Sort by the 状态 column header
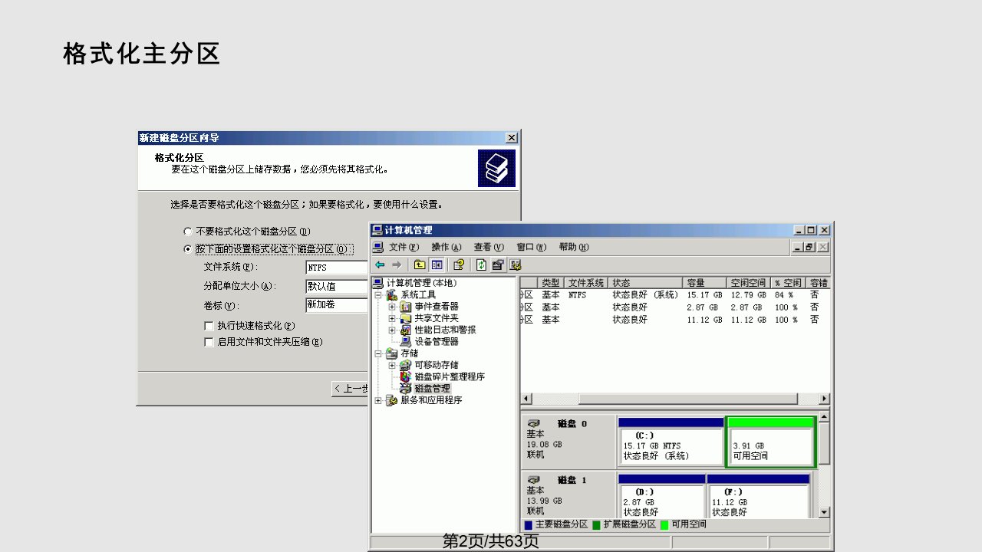The image size is (982, 552). tap(646, 283)
